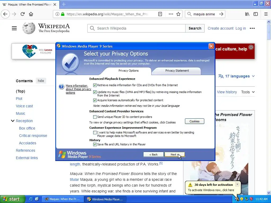Click the Cookies button
Image resolution: width=271 pixels, height=203 pixels.
pyautogui.click(x=195, y=121)
